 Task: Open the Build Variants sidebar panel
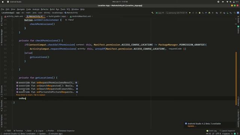tap(1, 121)
